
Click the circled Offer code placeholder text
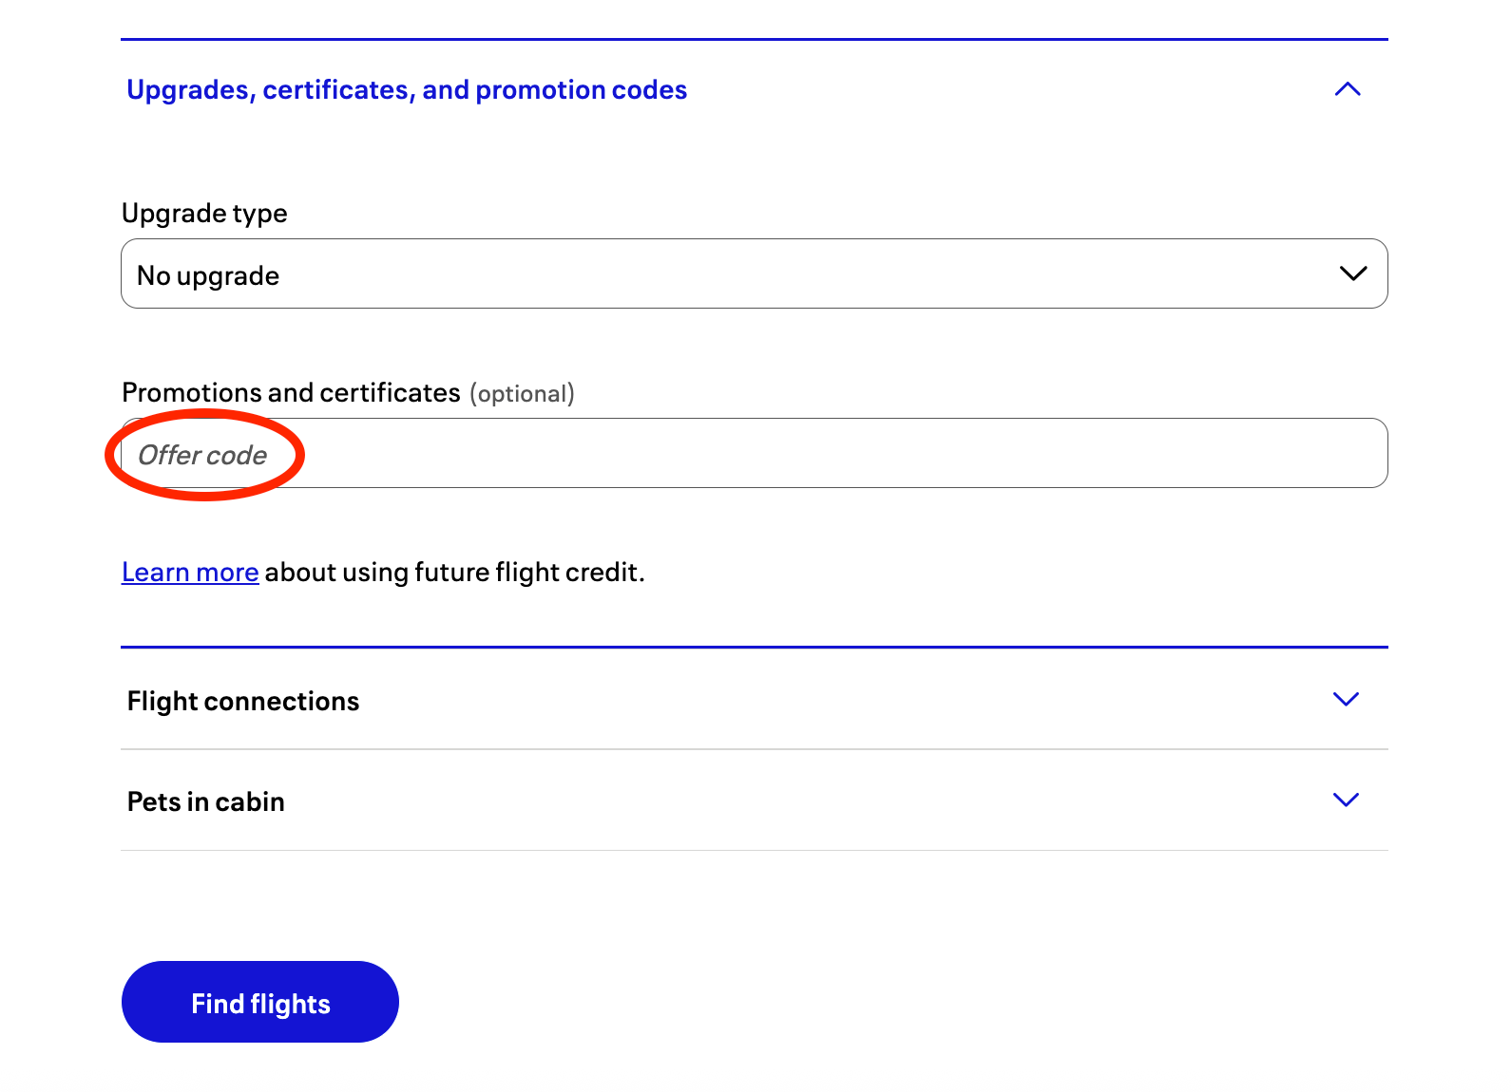[203, 454]
